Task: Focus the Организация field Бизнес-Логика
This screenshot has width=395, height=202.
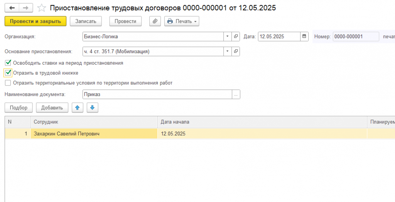Action: (x=153, y=37)
